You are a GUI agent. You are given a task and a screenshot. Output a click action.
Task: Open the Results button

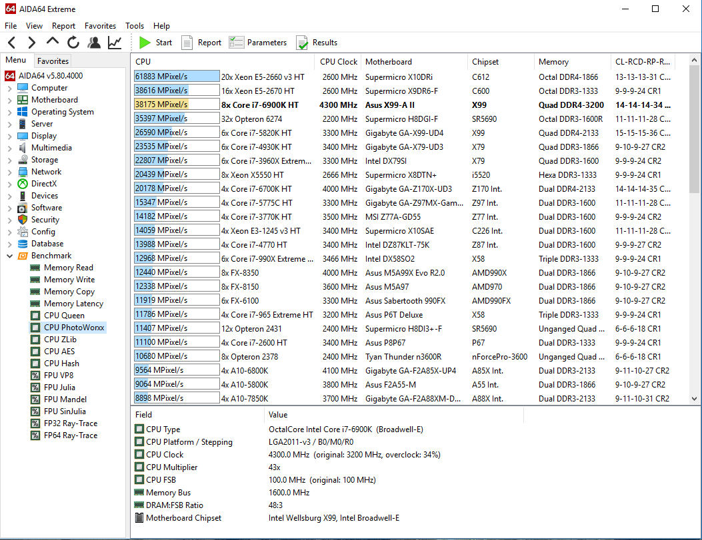point(317,43)
